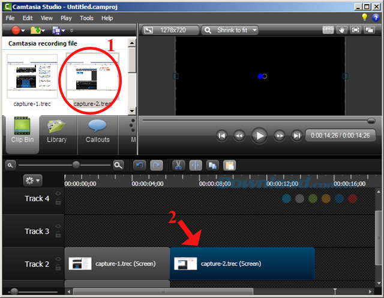Click the Split clip tool
Screen dimensions: 384x298
[194, 165]
